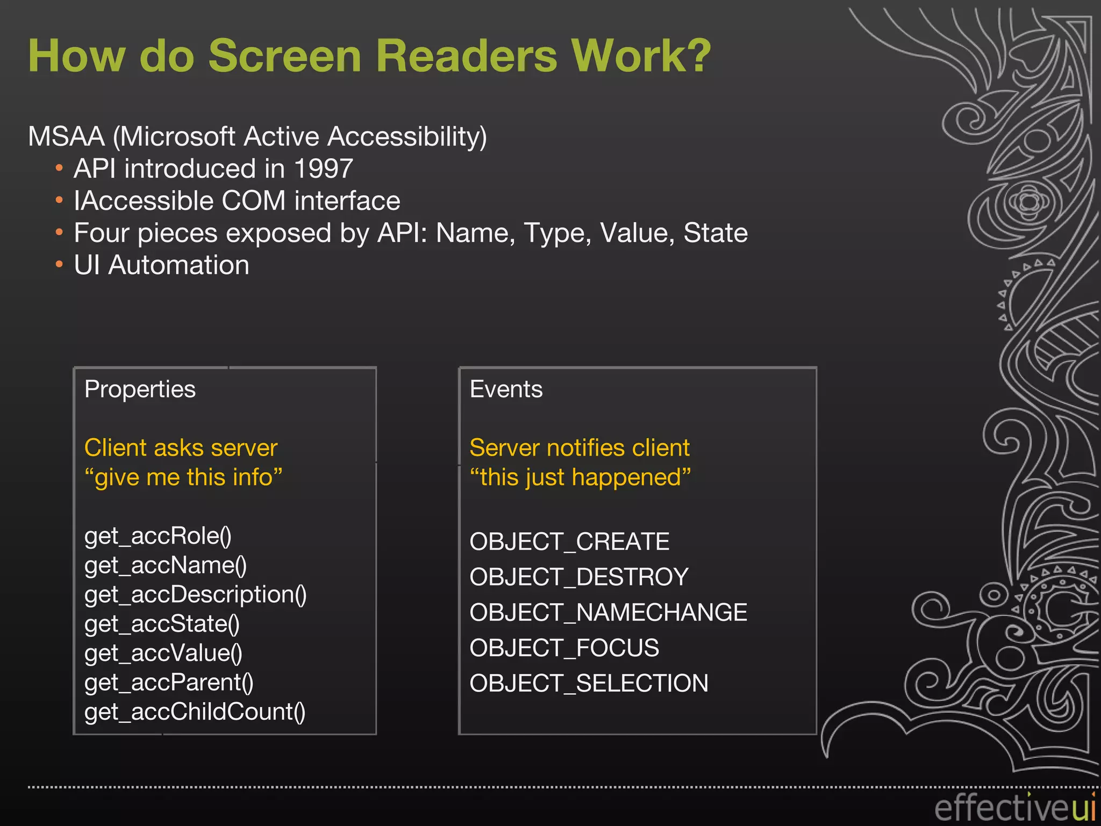Click 'OBJECT_DESTROY' event
Screen dimensions: 1101x826
(x=579, y=577)
